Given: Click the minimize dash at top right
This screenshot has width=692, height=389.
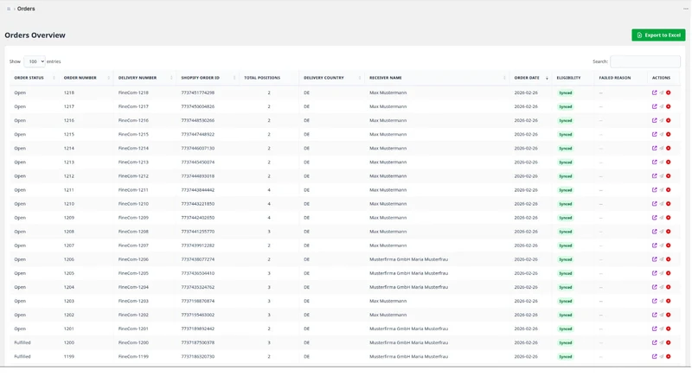Looking at the screenshot, I should click(x=685, y=9).
